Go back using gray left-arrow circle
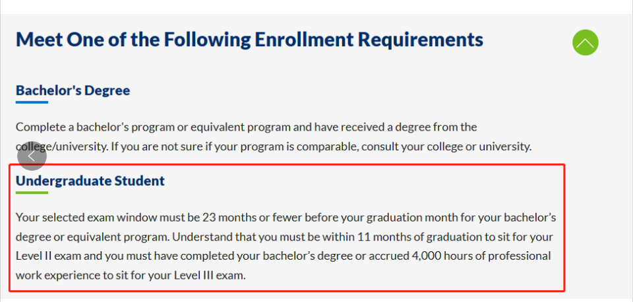This screenshot has width=633, height=302. 32,156
